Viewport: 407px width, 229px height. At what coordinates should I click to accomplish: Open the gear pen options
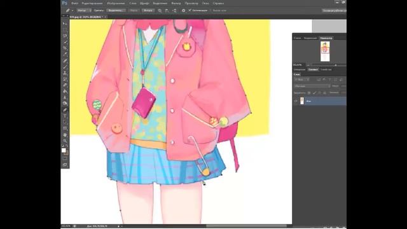click(x=184, y=10)
